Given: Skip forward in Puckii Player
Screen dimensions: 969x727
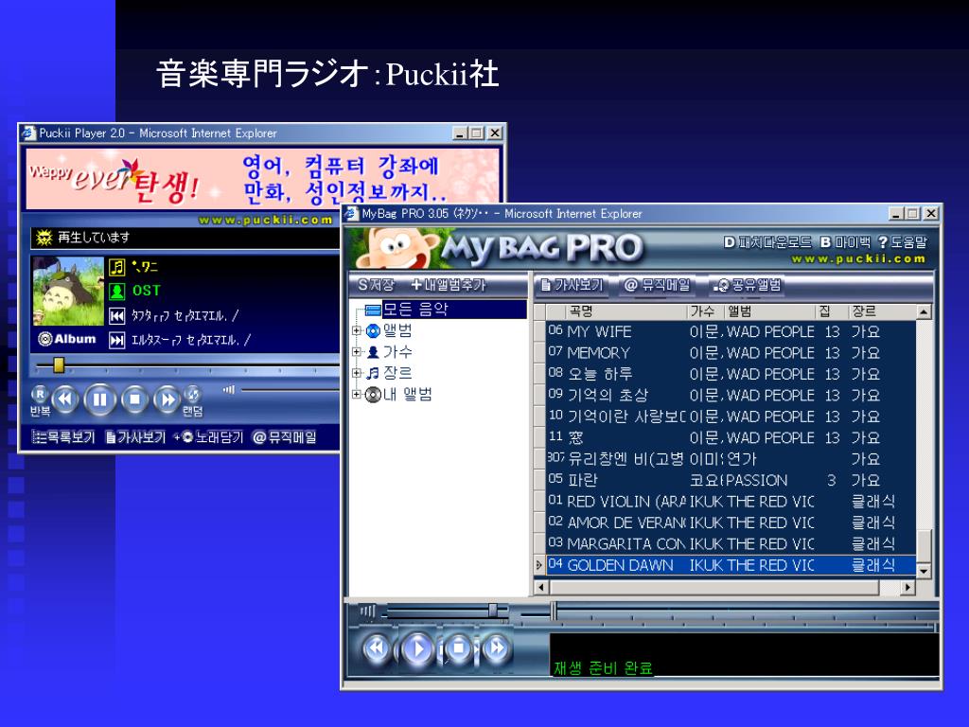Looking at the screenshot, I should [x=167, y=399].
